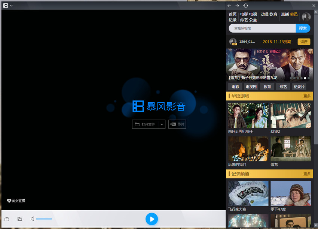Click the 后来的我们 title text
Image resolution: width=318 pixels, height=229 pixels.
pyautogui.click(x=237, y=165)
